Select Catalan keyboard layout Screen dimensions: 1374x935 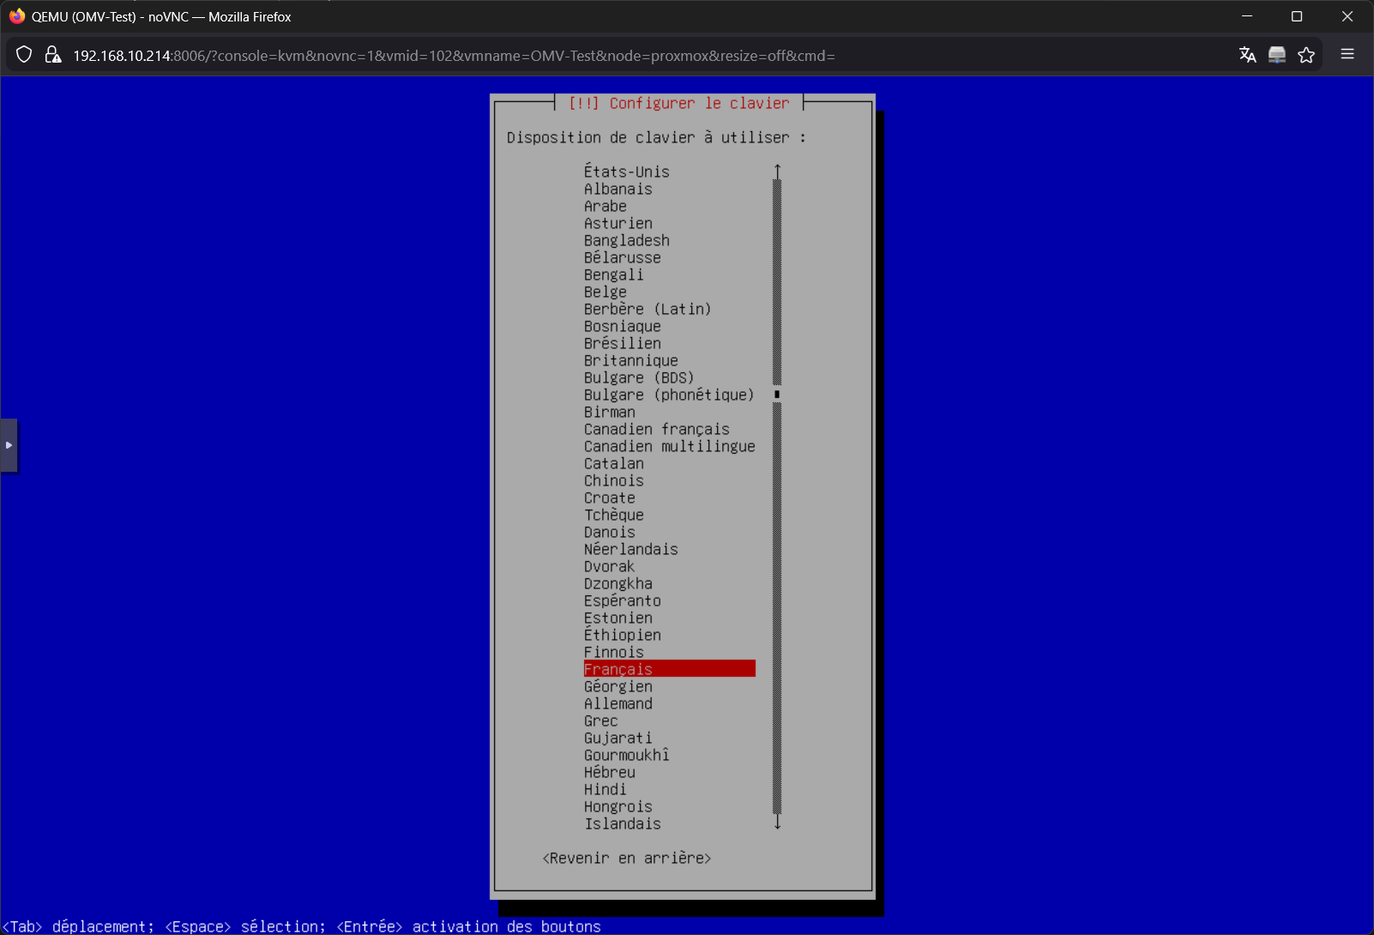(614, 463)
